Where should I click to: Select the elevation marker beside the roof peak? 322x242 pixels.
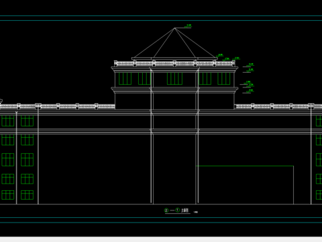(188, 26)
